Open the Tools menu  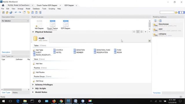pyautogui.click(x=44, y=9)
